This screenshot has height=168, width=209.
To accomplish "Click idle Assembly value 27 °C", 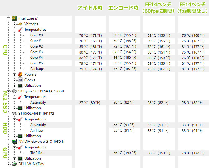I will pos(90,103).
